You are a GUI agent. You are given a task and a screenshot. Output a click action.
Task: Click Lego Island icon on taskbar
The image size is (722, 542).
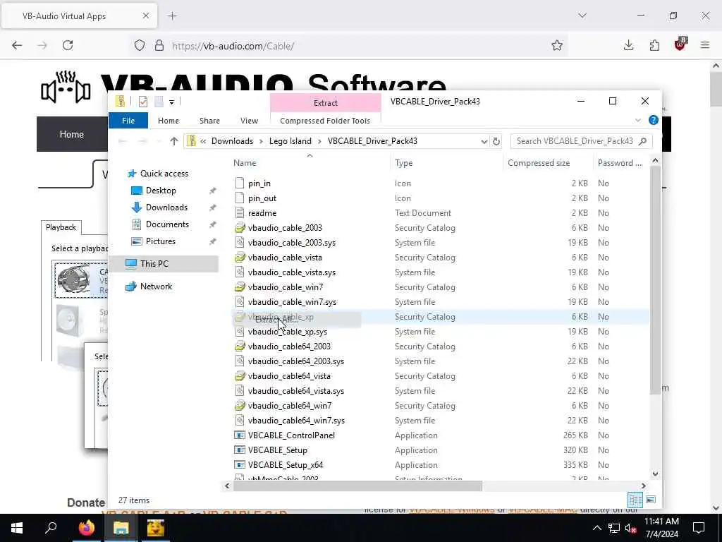click(x=156, y=528)
